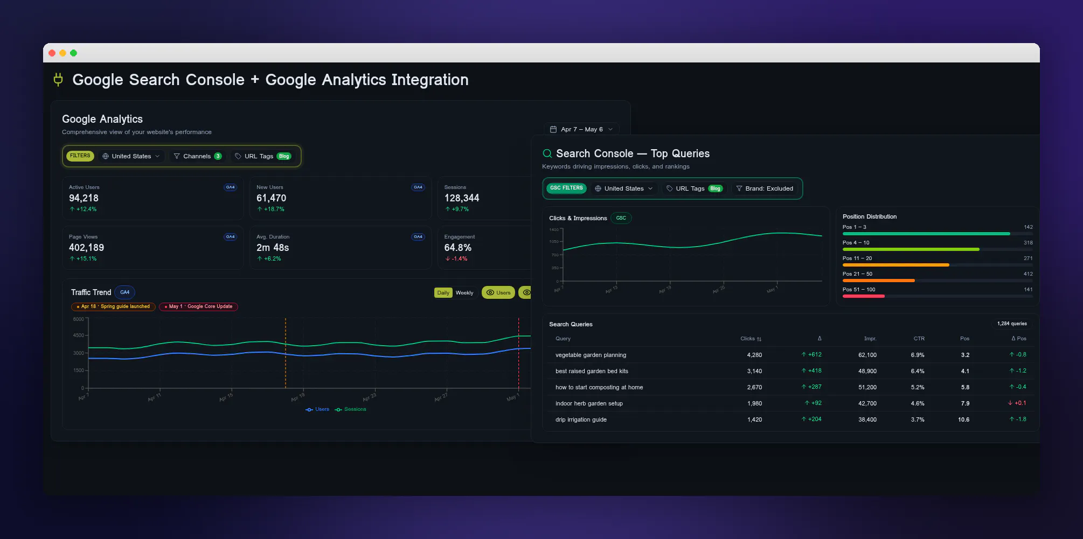Image resolution: width=1083 pixels, height=539 pixels.
Task: Click the how to start composting at home row
Action: (791, 387)
